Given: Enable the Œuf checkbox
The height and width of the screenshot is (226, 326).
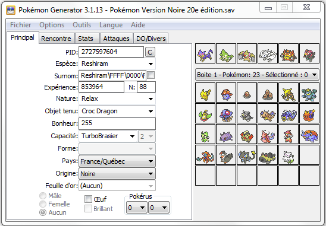Looking at the screenshot, I should (x=88, y=199).
